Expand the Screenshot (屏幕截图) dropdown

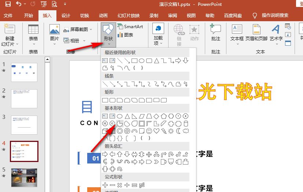pyautogui.click(x=91, y=29)
